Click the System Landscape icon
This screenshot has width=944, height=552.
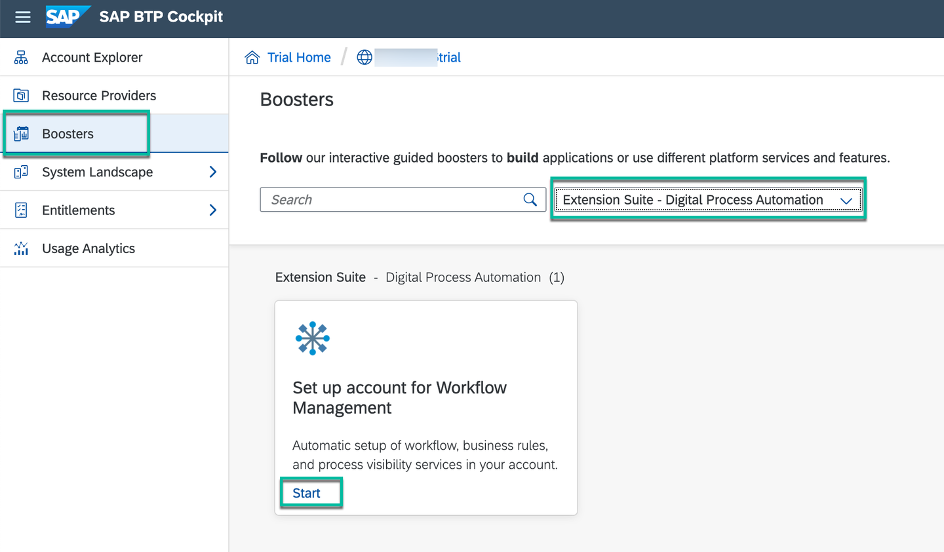(x=21, y=172)
